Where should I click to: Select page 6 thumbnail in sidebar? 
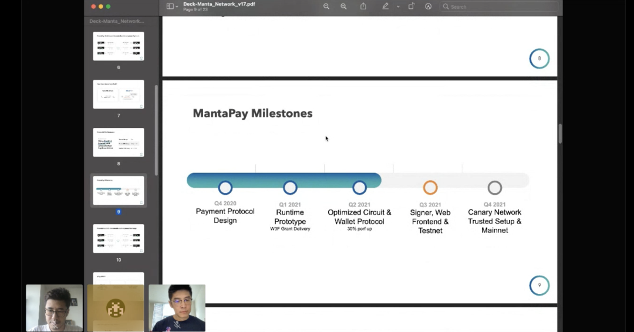(119, 46)
